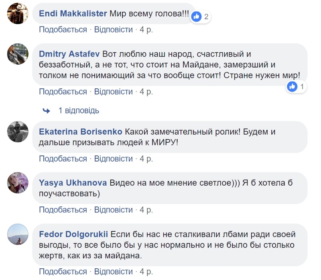Click the reply arrow icon beside '1 відповідь'
321x280 pixels.
[47, 110]
